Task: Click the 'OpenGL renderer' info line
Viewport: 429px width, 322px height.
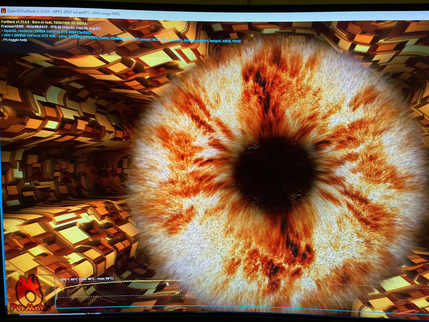Action: pyautogui.click(x=47, y=32)
